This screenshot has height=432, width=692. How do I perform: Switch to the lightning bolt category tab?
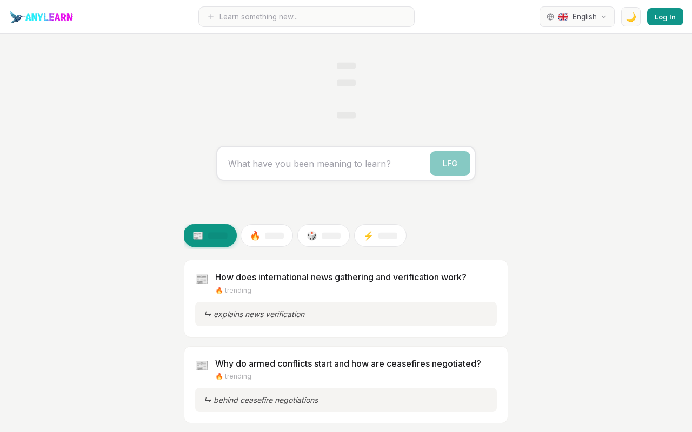click(x=380, y=235)
